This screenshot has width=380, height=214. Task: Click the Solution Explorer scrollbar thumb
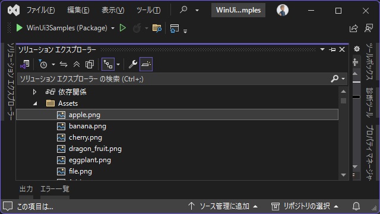[x=343, y=100]
